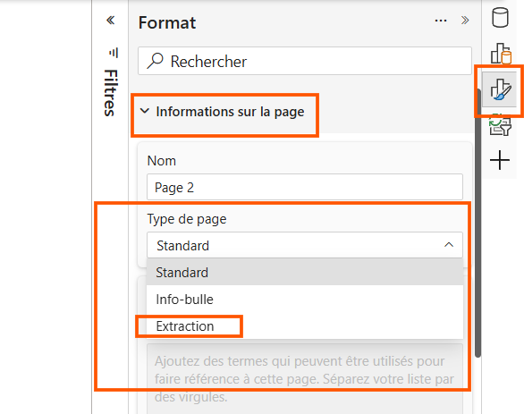Open the visualizations build pane icon
The width and height of the screenshot is (524, 414).
pos(501,53)
